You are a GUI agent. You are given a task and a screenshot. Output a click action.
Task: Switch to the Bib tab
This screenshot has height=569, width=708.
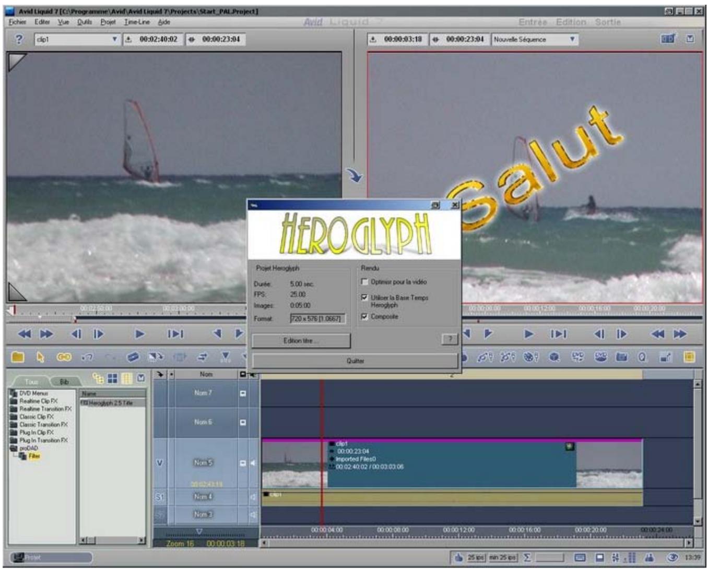[64, 382]
